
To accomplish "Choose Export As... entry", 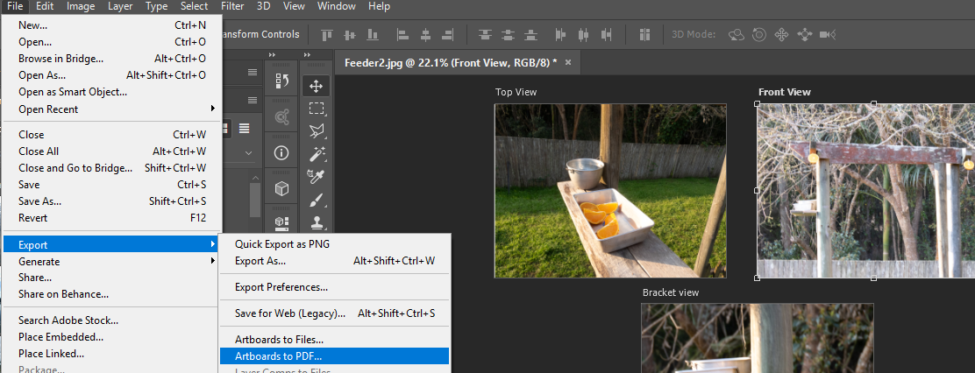I will click(x=334, y=261).
